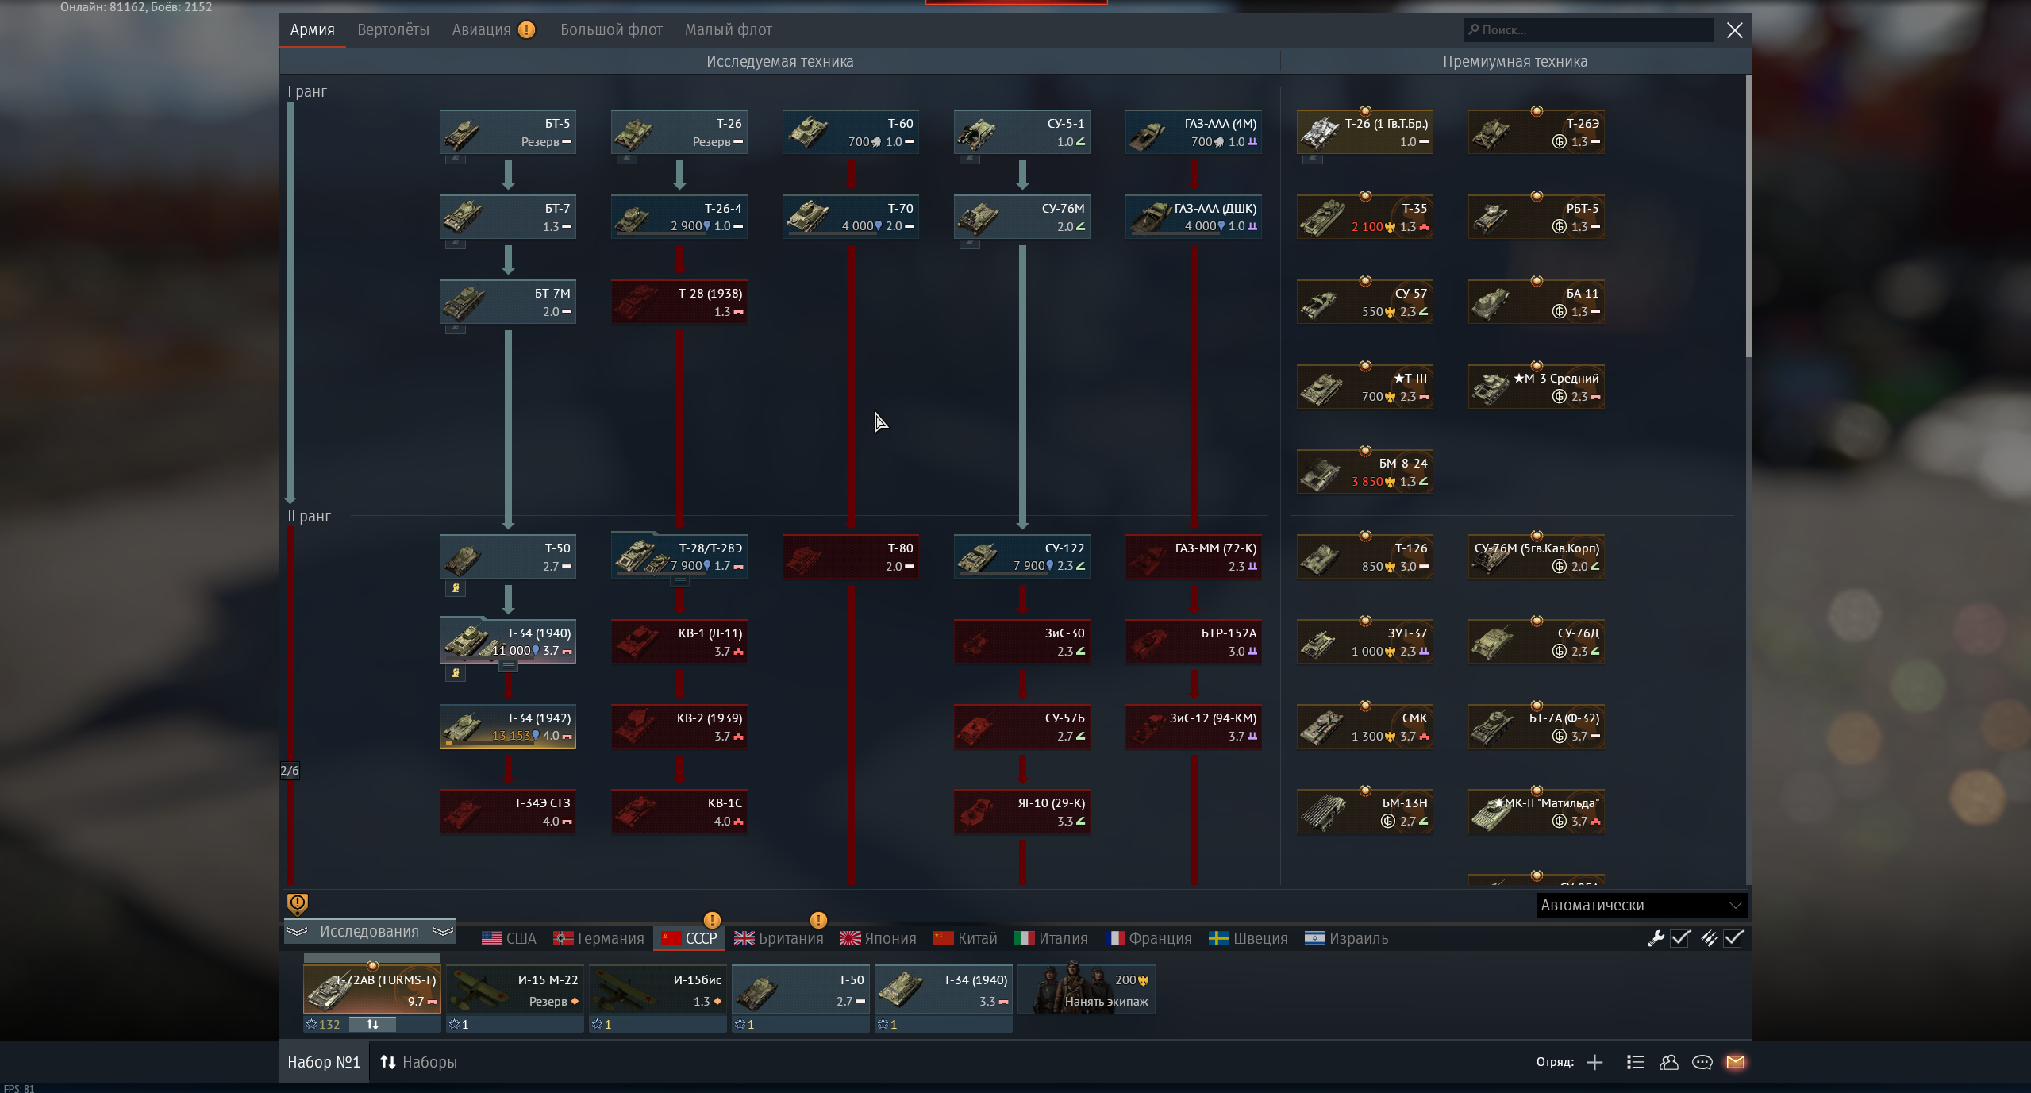Click the progress bar above Т-72АВ slot
Viewport: 2031px width, 1093px height.
tap(372, 958)
